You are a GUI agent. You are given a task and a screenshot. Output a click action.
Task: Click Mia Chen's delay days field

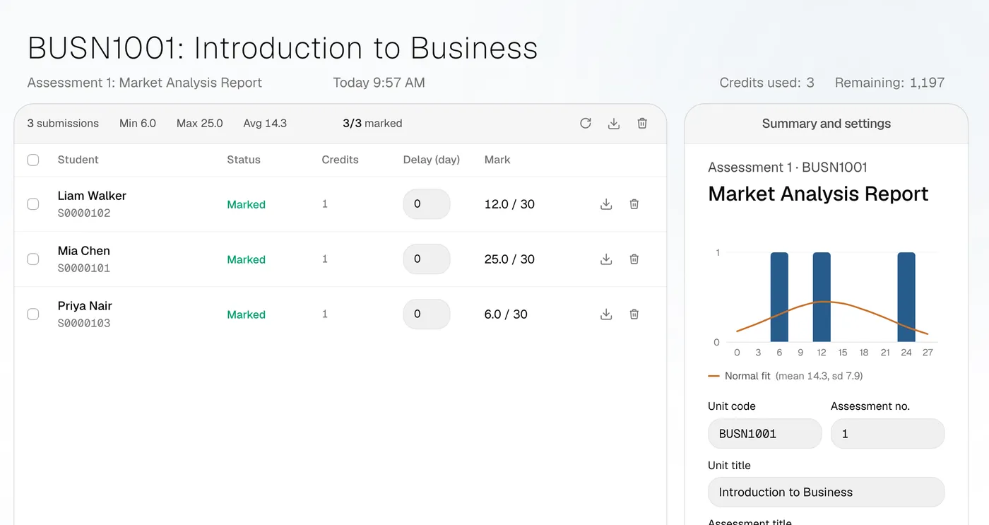[x=427, y=259]
